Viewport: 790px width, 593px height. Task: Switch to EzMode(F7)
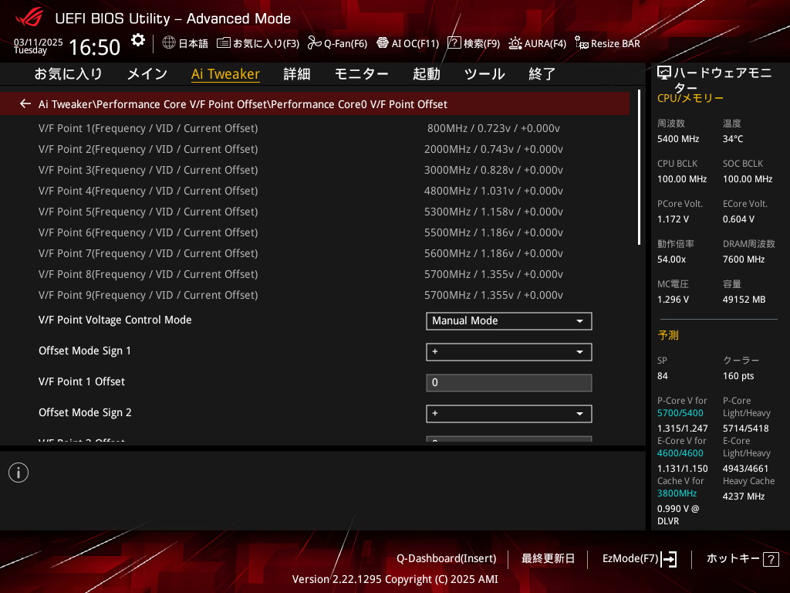[x=640, y=559]
